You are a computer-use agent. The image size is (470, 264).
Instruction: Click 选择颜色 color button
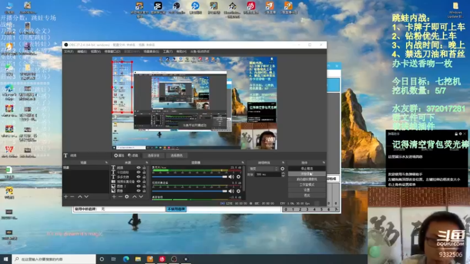click(177, 155)
